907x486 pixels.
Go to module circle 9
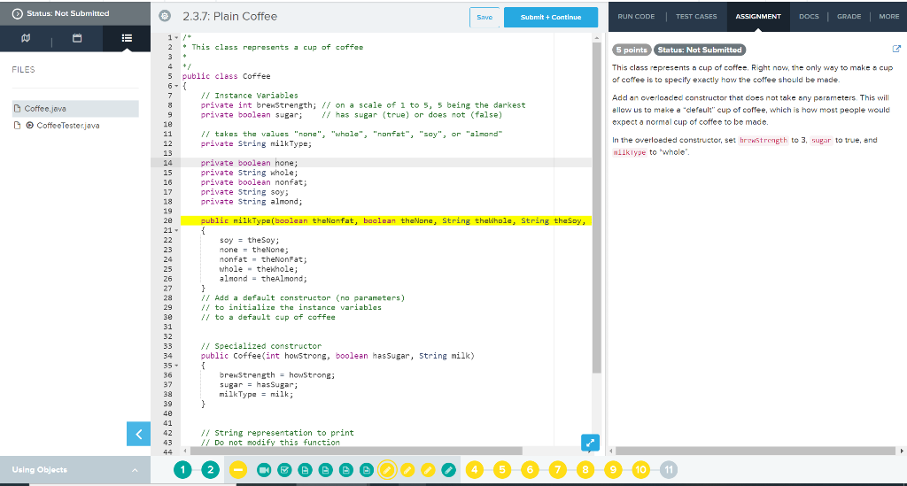click(613, 470)
